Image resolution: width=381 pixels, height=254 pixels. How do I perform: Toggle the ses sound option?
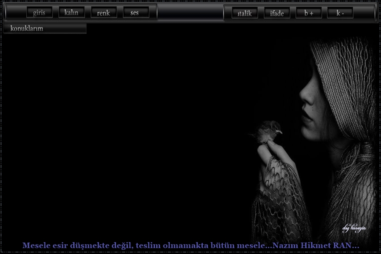click(135, 13)
